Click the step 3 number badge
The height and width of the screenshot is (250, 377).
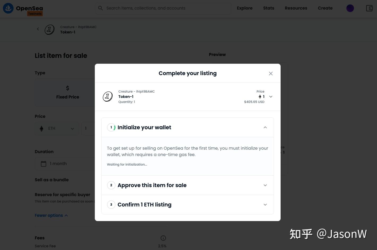(111, 205)
